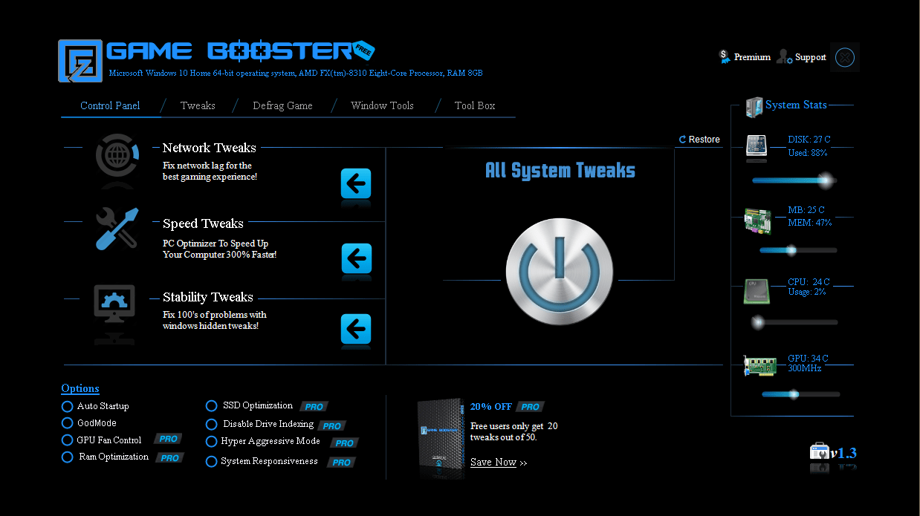Open the Tool Box tab

(474, 105)
